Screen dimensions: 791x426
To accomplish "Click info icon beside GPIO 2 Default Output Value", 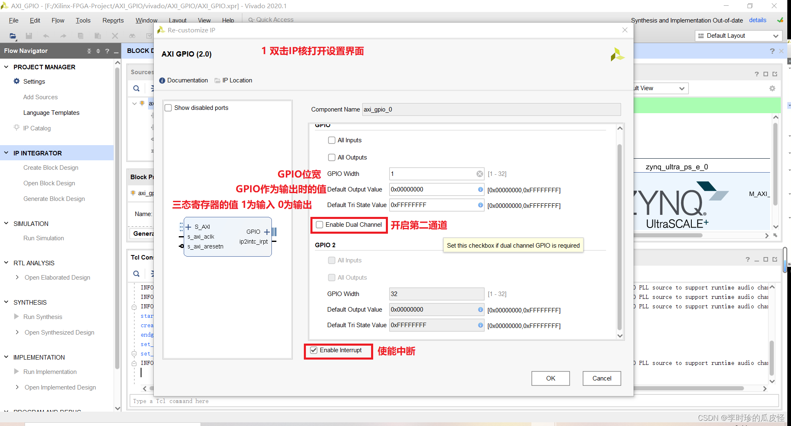I will [480, 310].
